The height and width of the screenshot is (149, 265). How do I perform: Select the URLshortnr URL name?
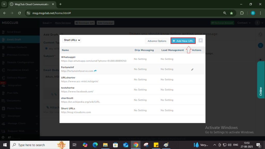click(x=68, y=78)
